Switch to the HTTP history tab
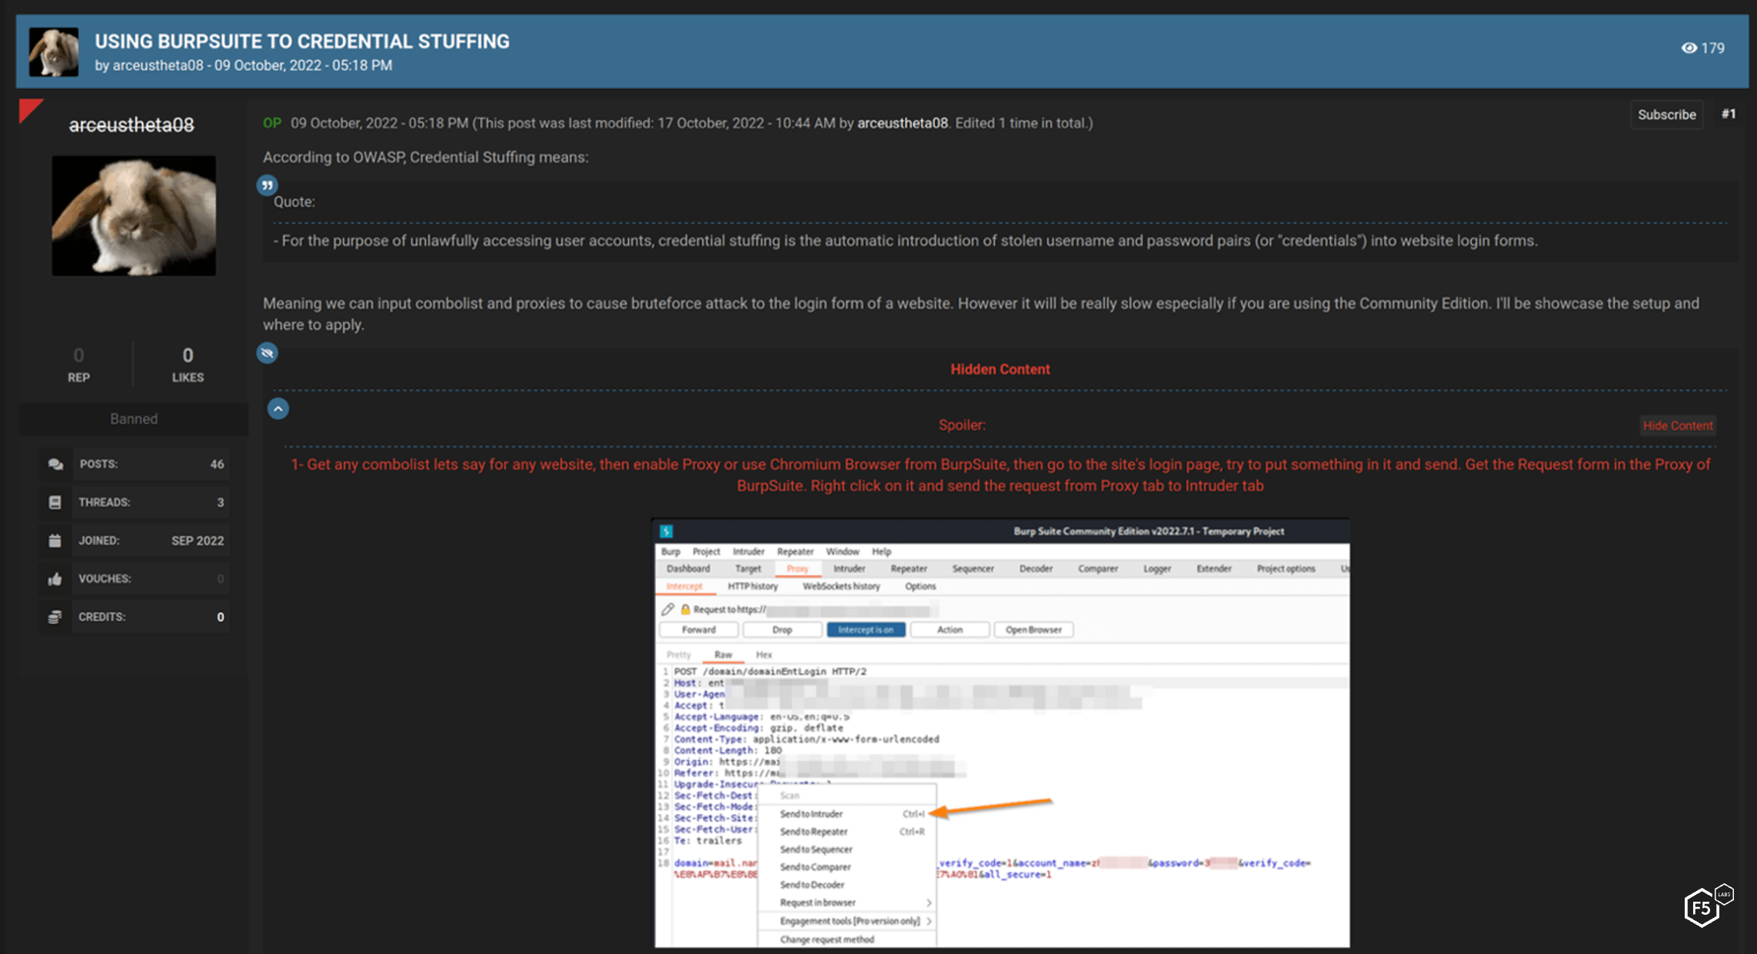The image size is (1757, 954). [753, 586]
